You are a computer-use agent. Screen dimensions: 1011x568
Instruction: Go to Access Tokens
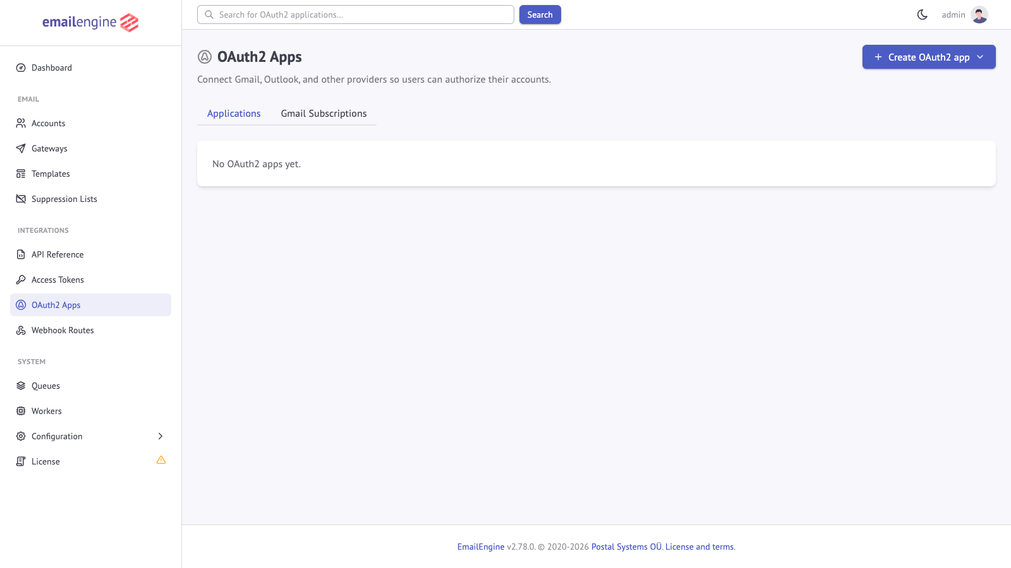90,280
